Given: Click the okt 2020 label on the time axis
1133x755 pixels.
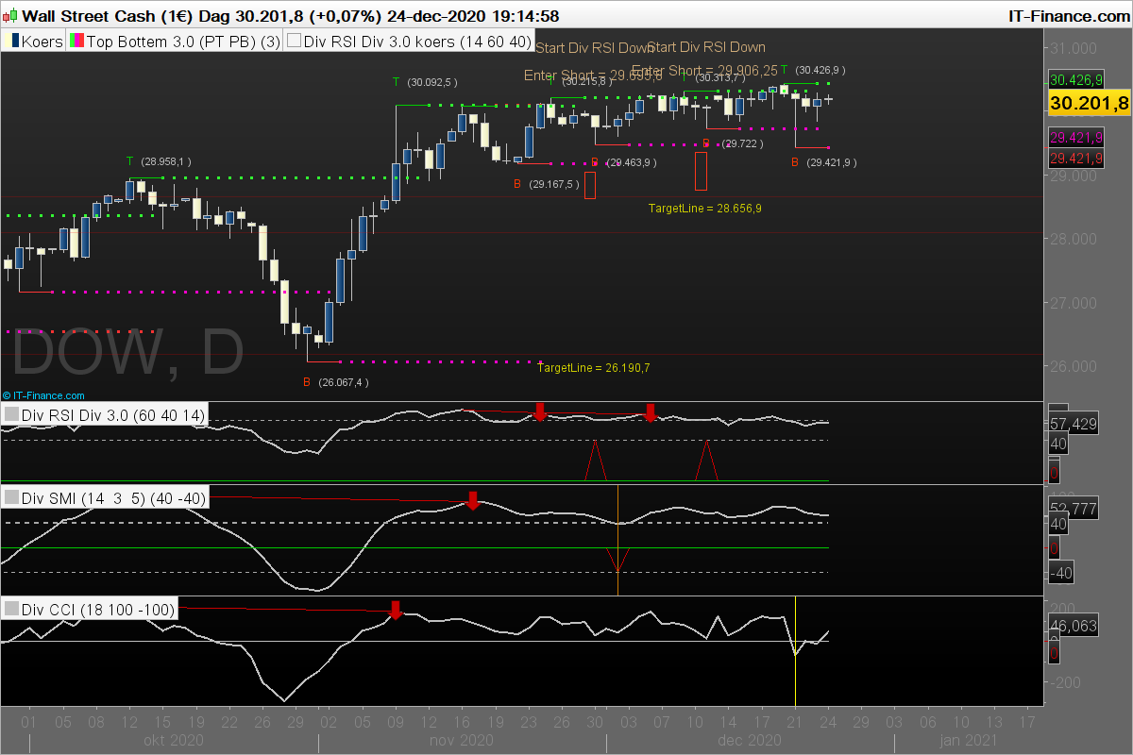Looking at the screenshot, I should 172,743.
